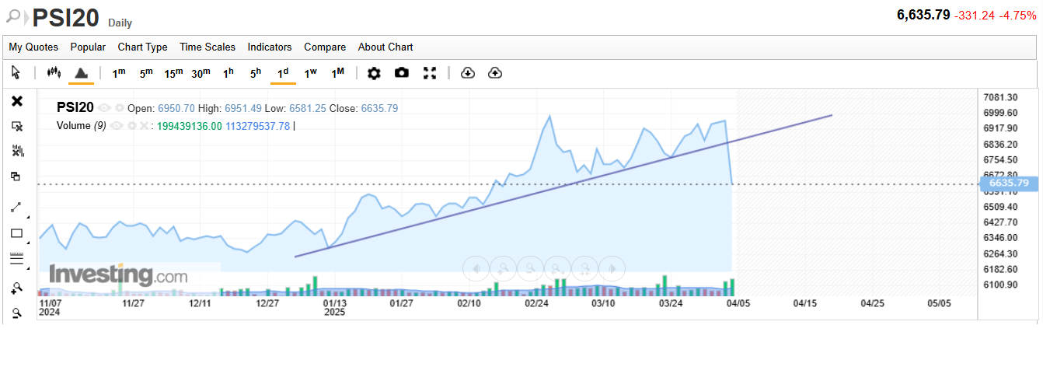1043x367 pixels.
Task: Expand the rectangle shape tool options
Action: [x=28, y=242]
